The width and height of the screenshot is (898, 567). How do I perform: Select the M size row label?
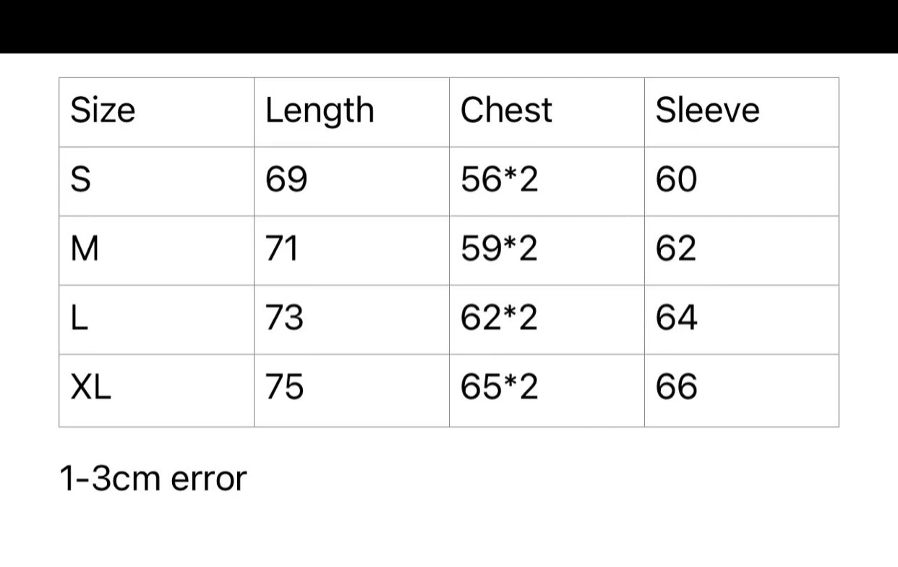tap(85, 250)
